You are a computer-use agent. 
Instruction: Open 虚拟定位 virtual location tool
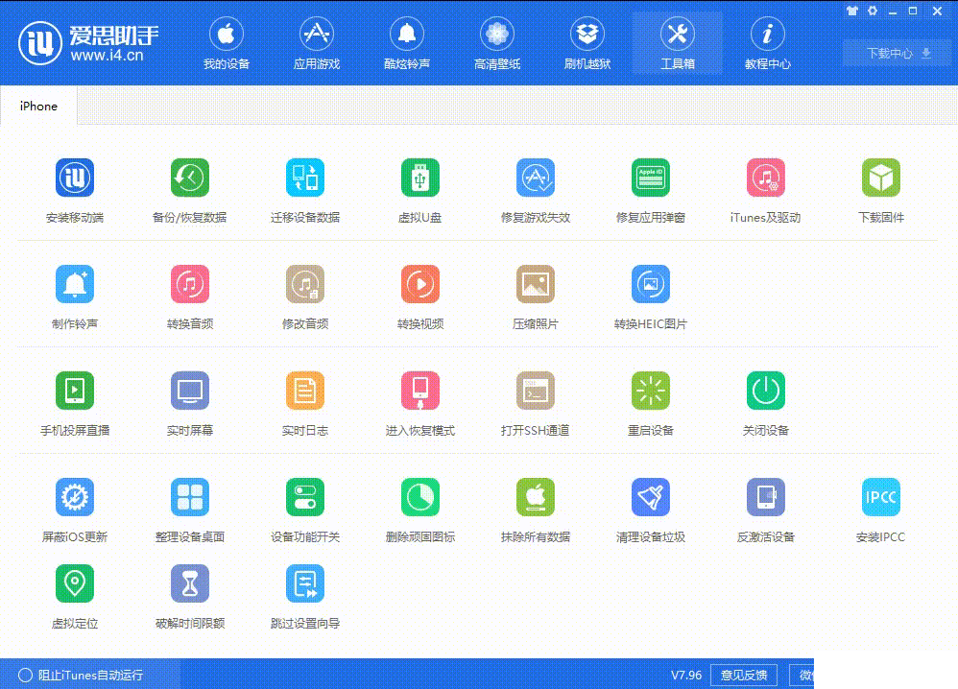(75, 583)
